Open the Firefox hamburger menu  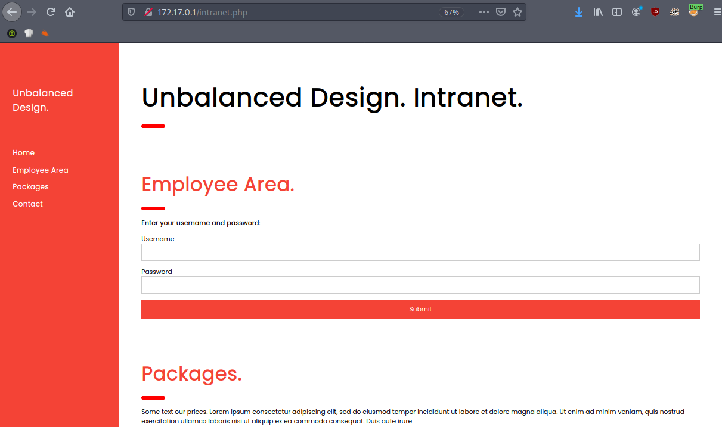pyautogui.click(x=717, y=12)
